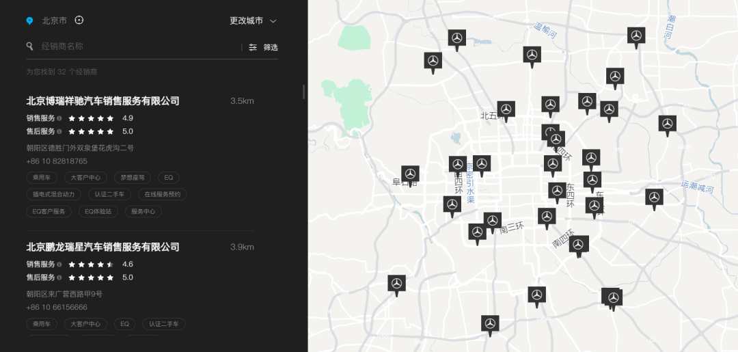Click the 在线服务预约 tag
738x352 pixels.
point(163,194)
